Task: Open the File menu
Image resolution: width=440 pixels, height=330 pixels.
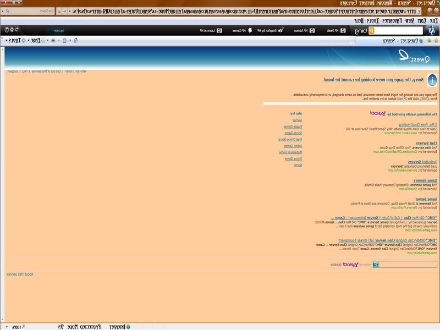Action: pyautogui.click(x=434, y=21)
